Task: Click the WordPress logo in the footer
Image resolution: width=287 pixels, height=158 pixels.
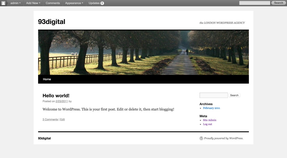Action: [x=201, y=138]
